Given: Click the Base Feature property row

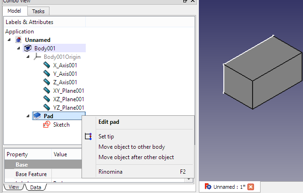Looking at the screenshot, I should pyautogui.click(x=43, y=174).
